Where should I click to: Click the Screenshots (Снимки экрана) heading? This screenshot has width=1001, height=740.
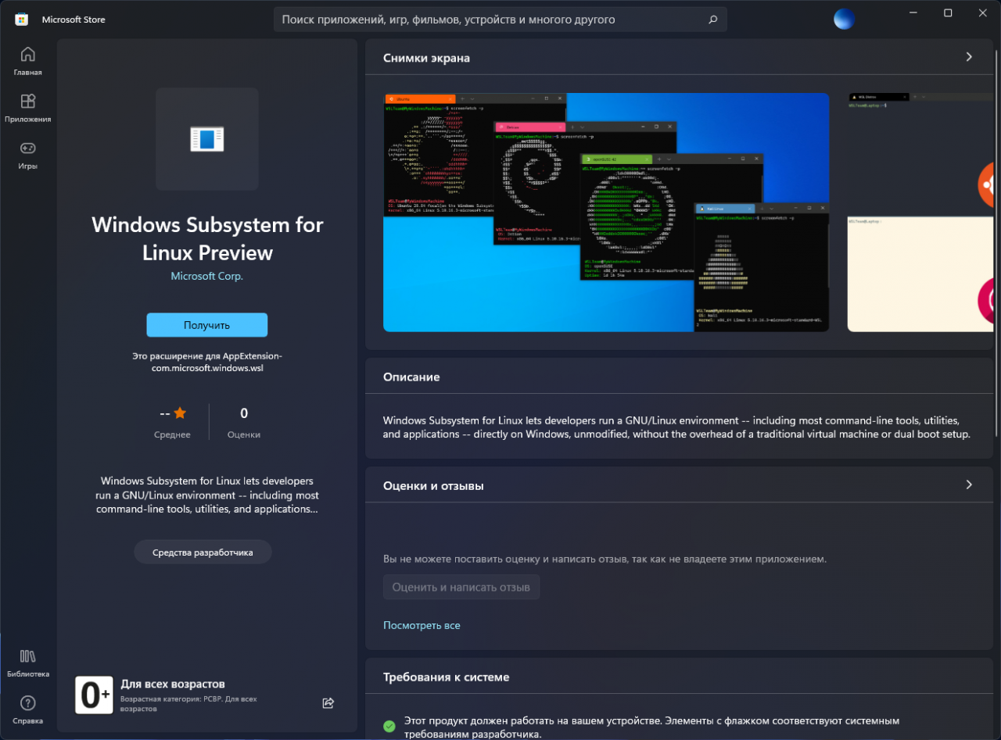(426, 58)
